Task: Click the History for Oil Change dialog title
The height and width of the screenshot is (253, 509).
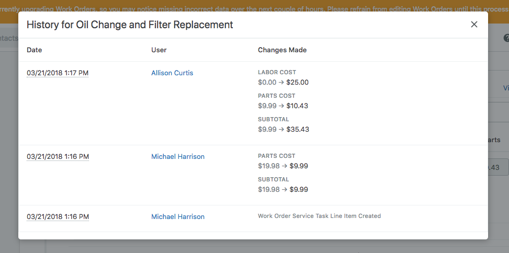Action: [130, 25]
